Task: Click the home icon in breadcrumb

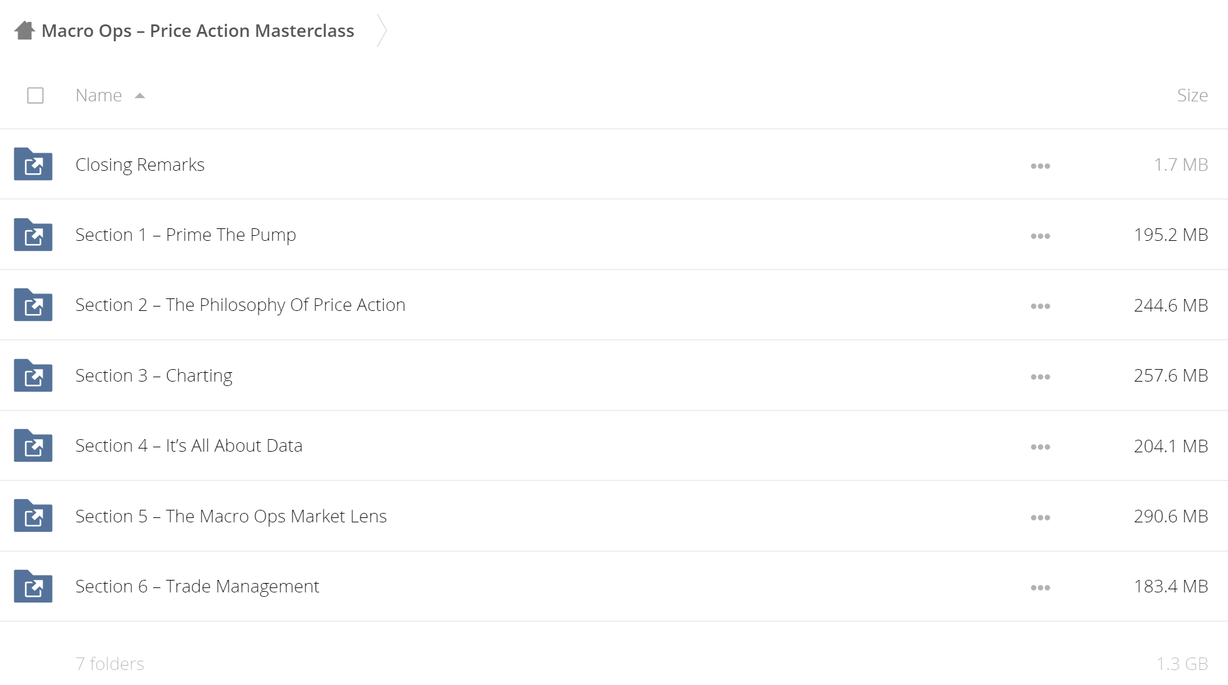Action: pyautogui.click(x=24, y=31)
